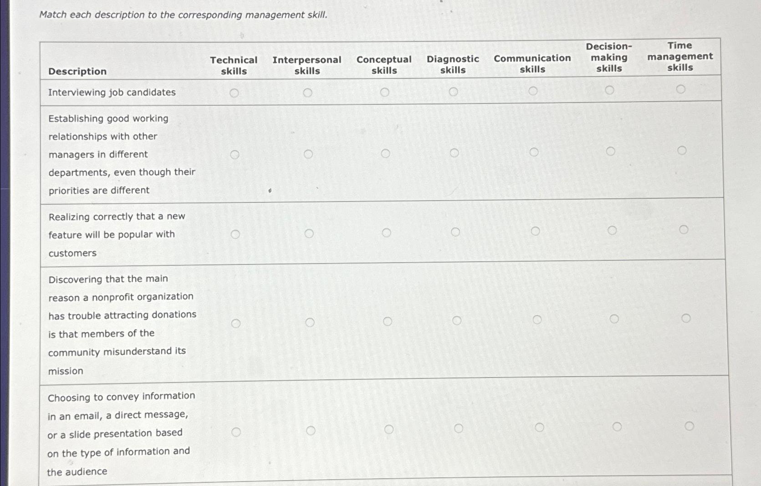Click the 'Interviewing job candidates' row label
Image resolution: width=761 pixels, height=486 pixels.
(x=112, y=92)
